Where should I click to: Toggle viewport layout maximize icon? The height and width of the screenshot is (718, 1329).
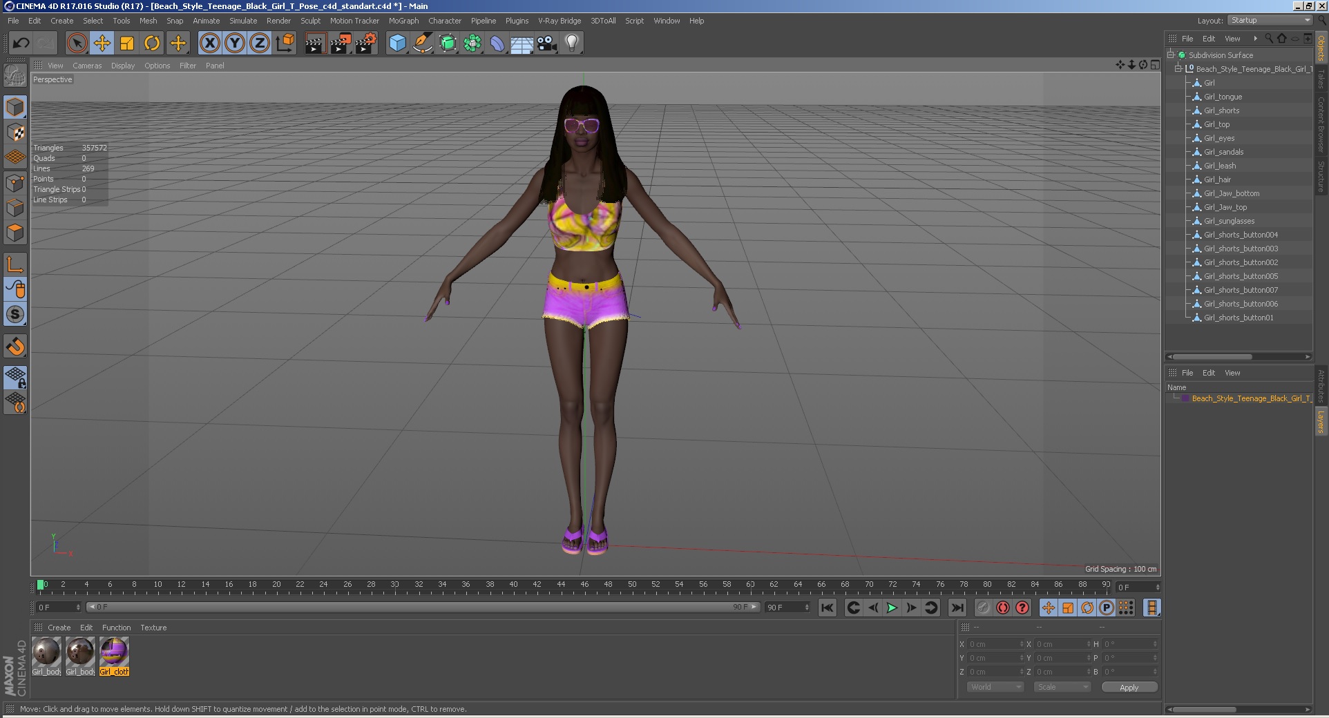(x=1155, y=65)
